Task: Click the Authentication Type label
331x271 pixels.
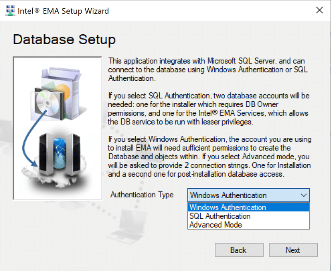Action: coord(142,195)
